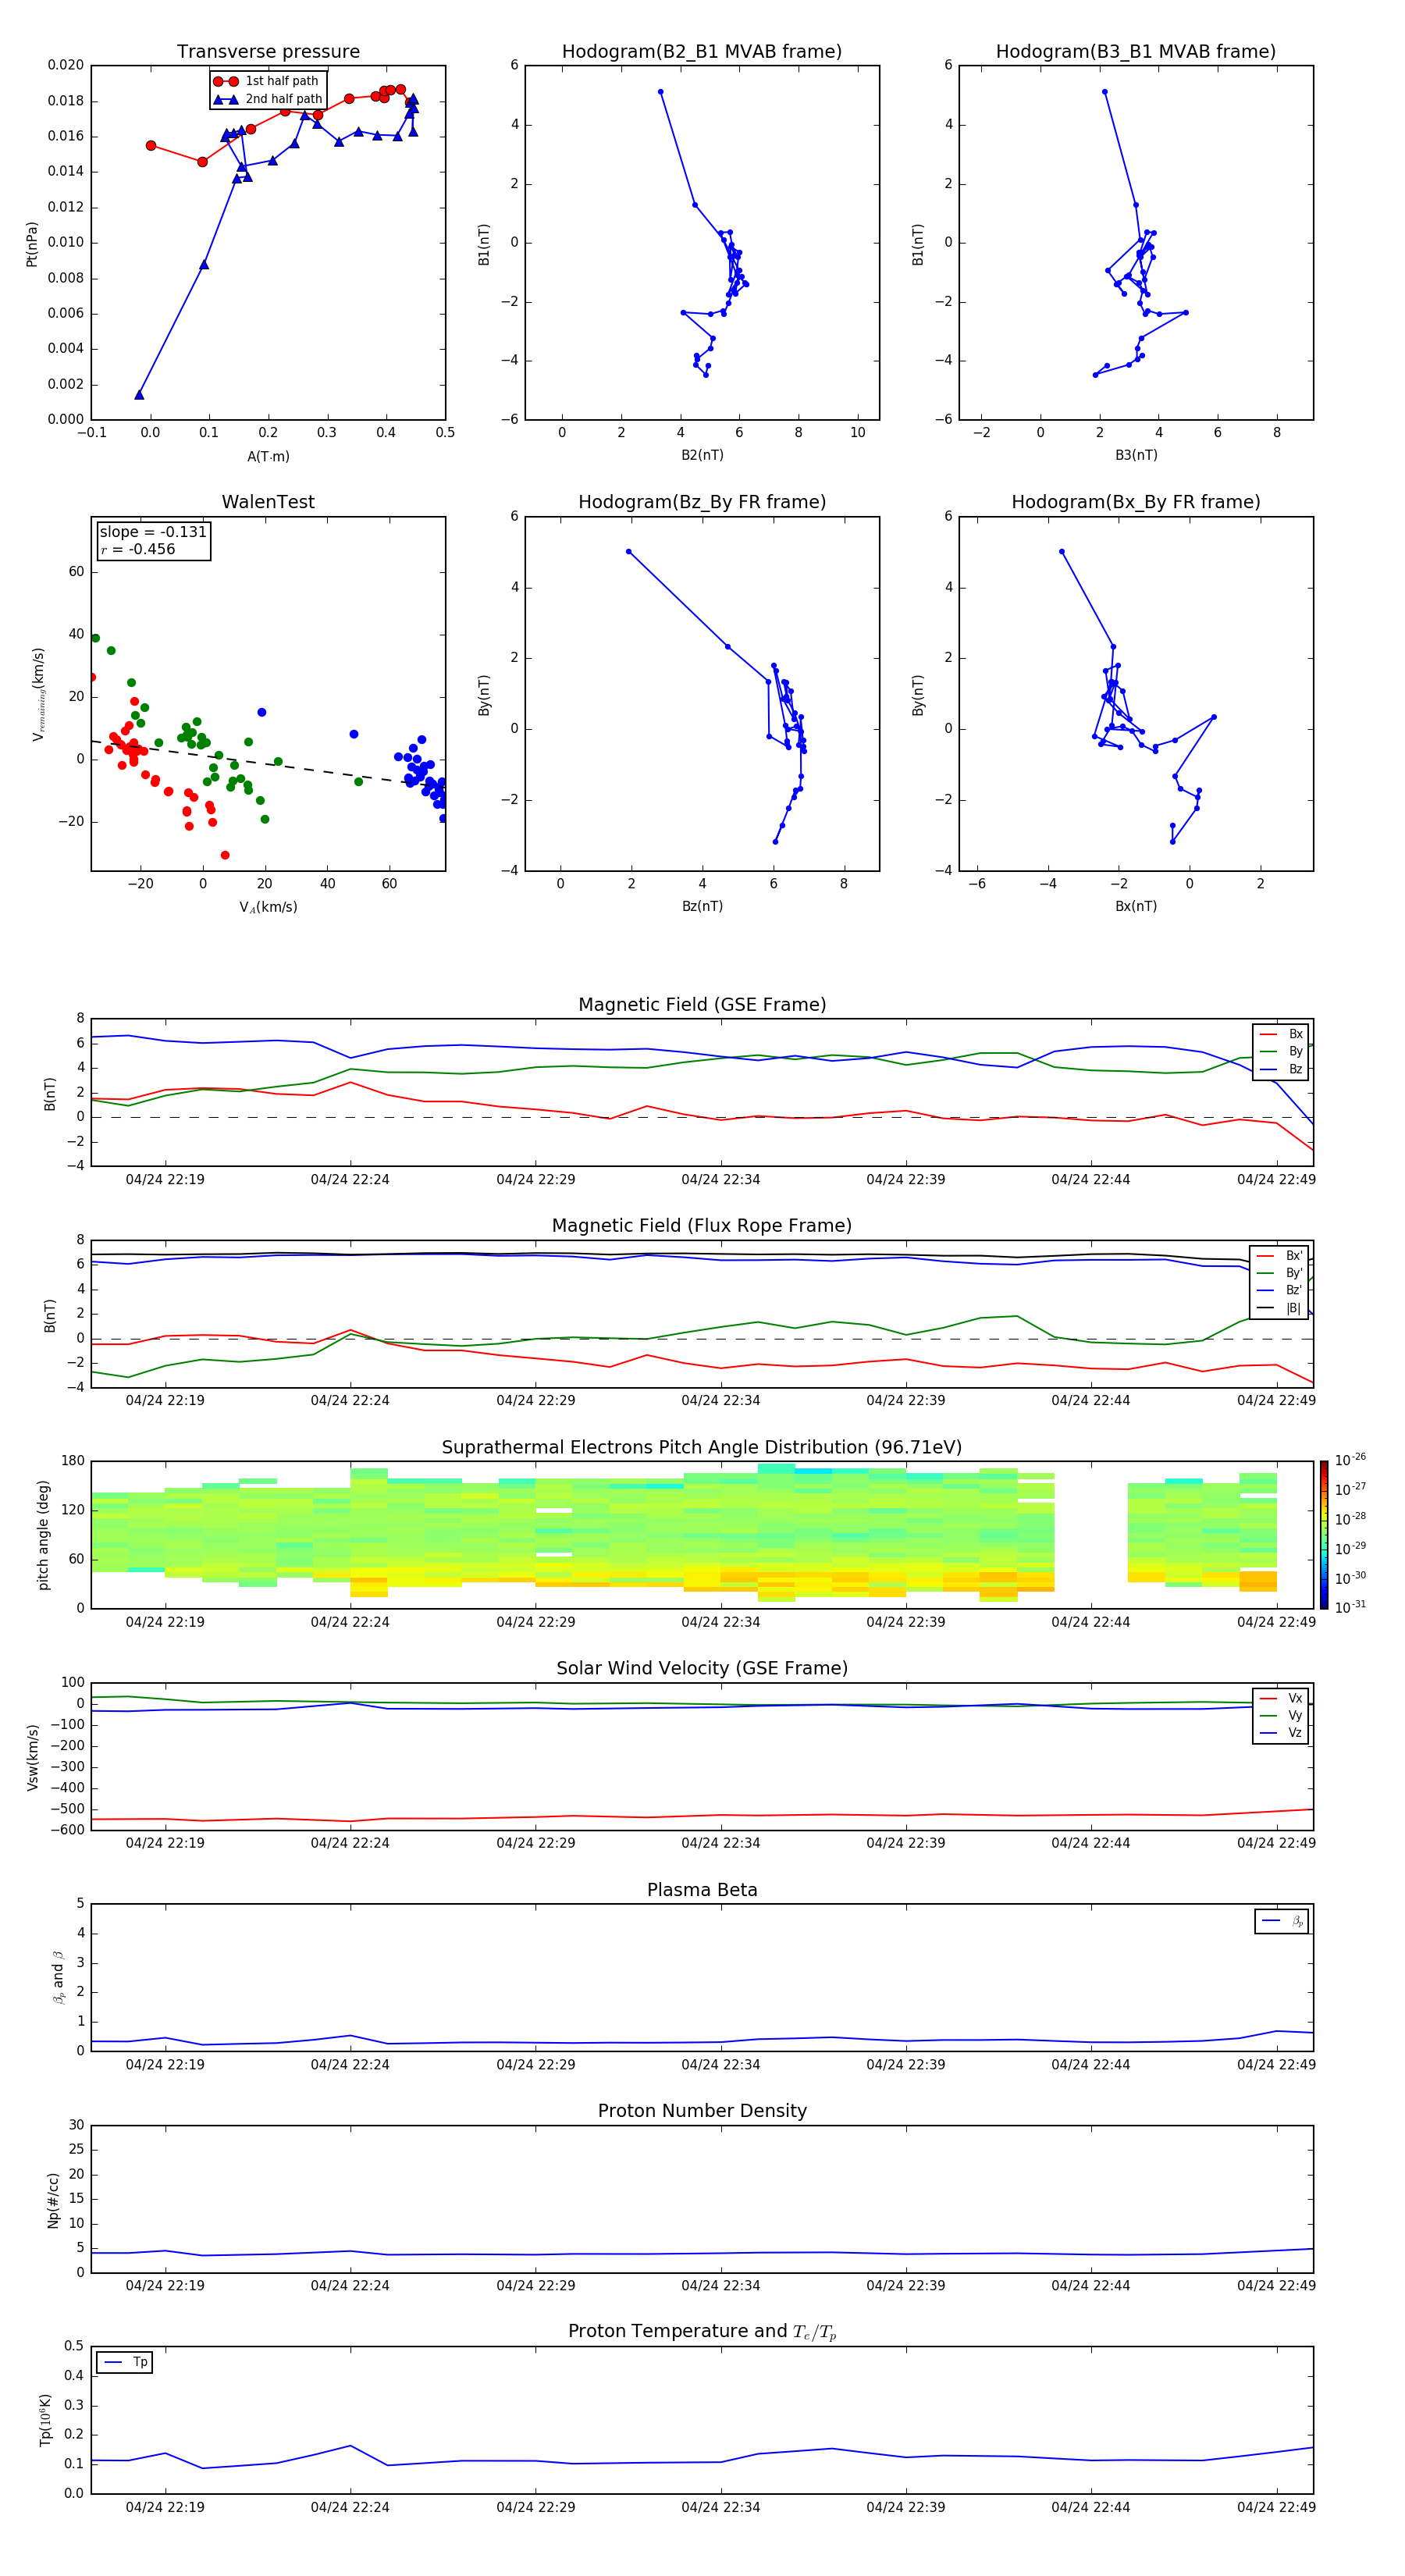1405x2576 pixels.
Task: Click the Hodogram(B3_B1 MVAB frame) title
Action: 1135,52
